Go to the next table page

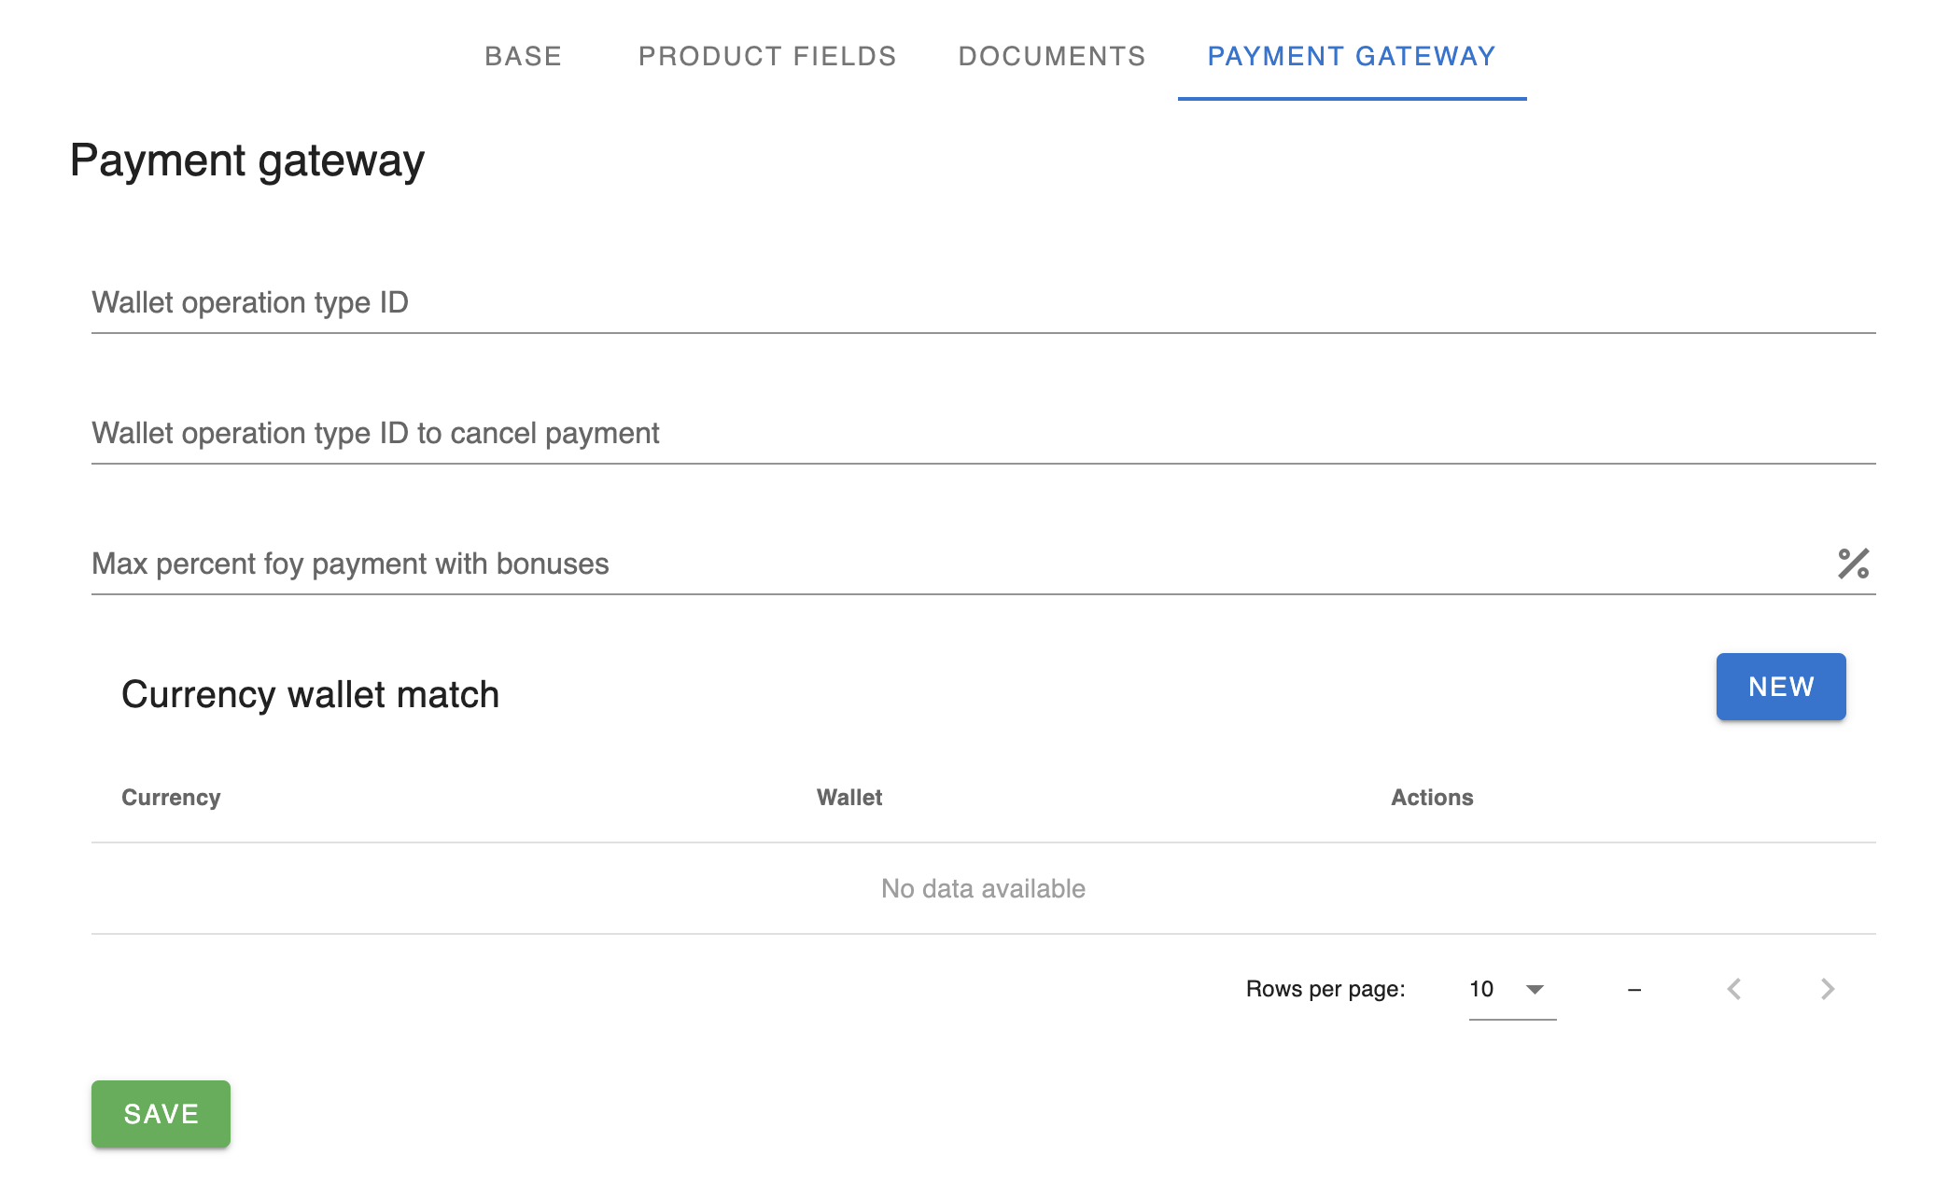coord(1828,989)
